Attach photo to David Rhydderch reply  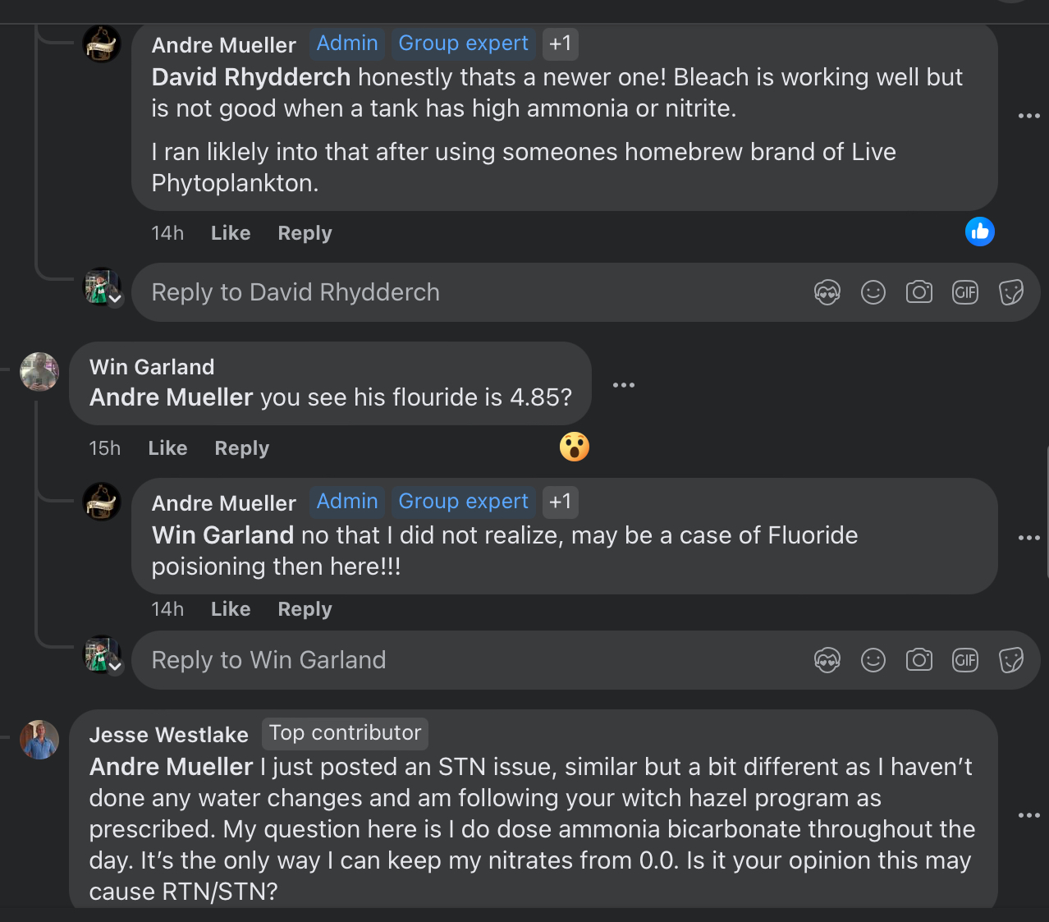pos(918,292)
